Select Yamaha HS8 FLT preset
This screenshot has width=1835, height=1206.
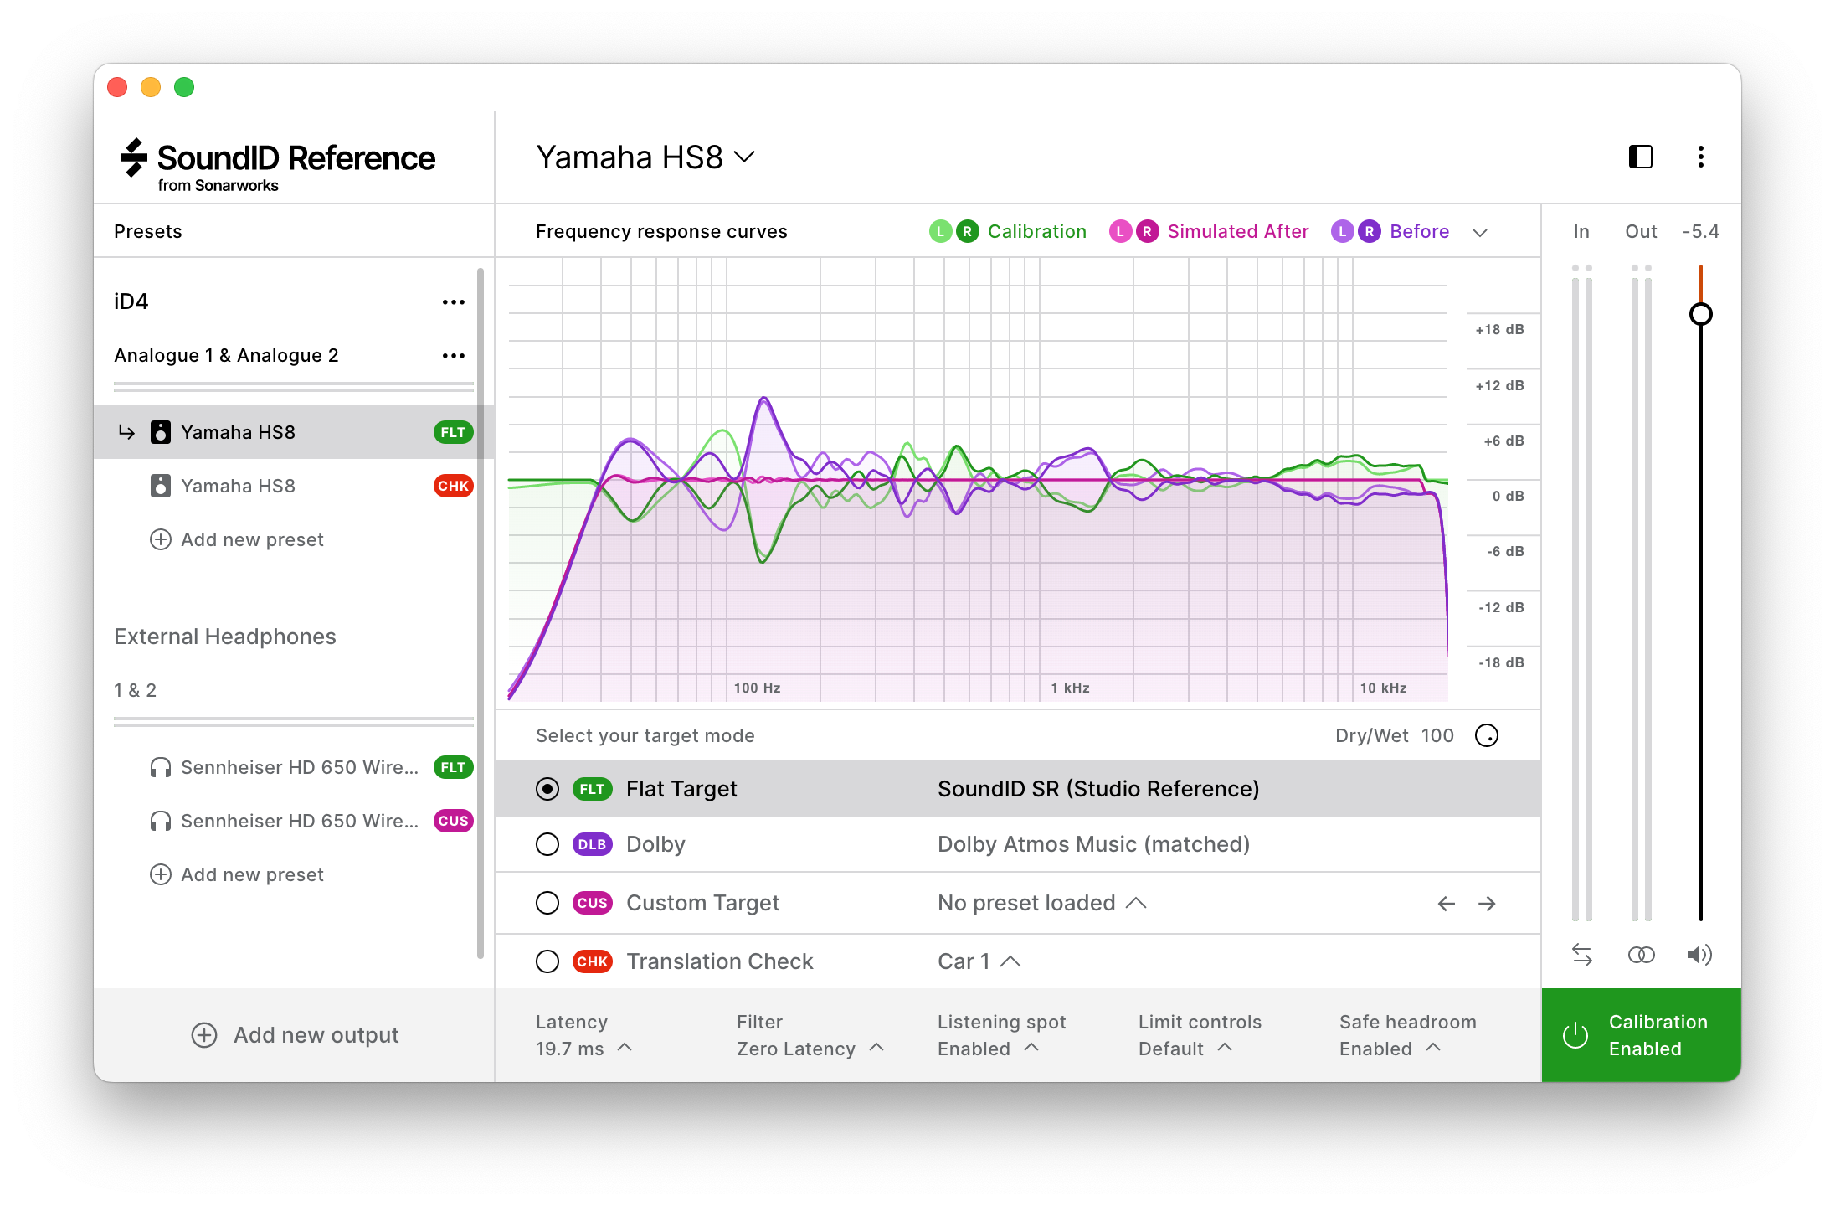coord(293,432)
